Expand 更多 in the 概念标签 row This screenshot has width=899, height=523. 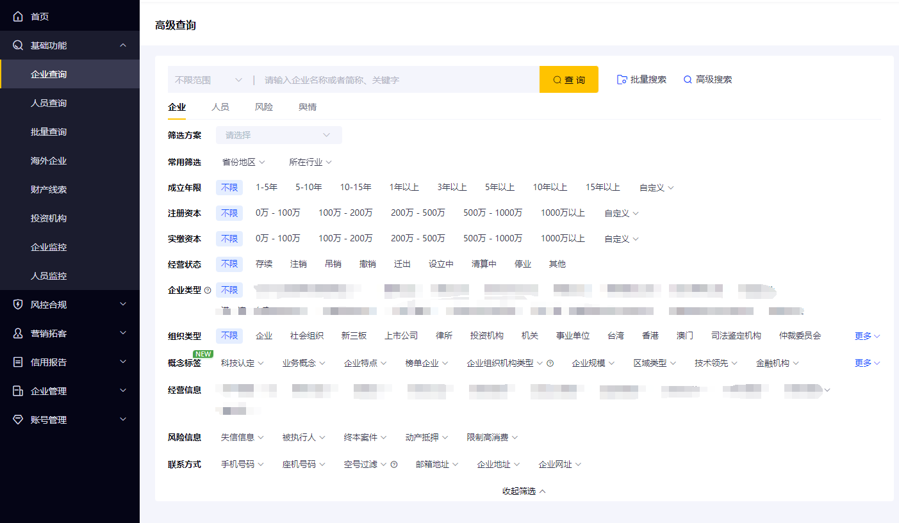click(x=868, y=363)
